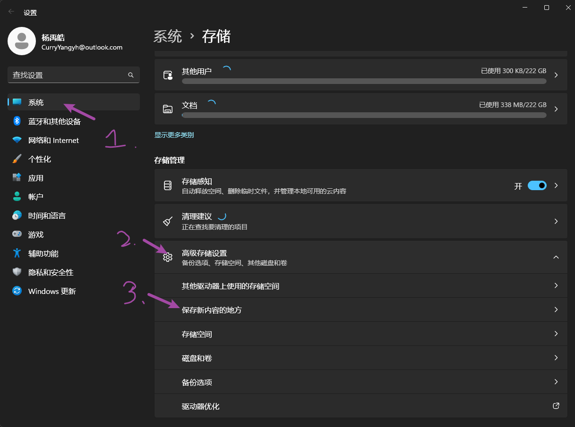Click the 文档 storage usage bar
This screenshot has width=575, height=427.
(364, 115)
